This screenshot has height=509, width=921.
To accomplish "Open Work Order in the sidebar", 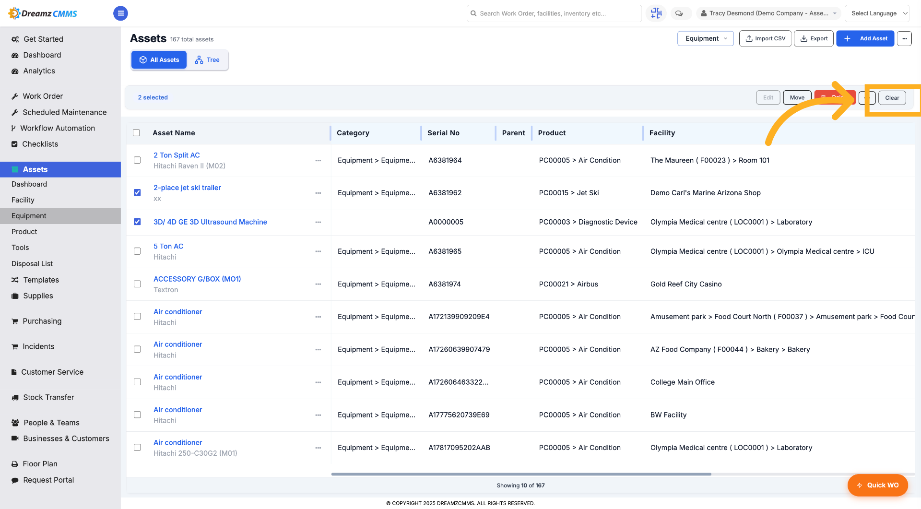I will point(43,96).
